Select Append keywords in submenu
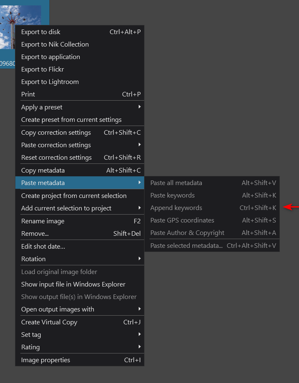 click(x=212, y=208)
